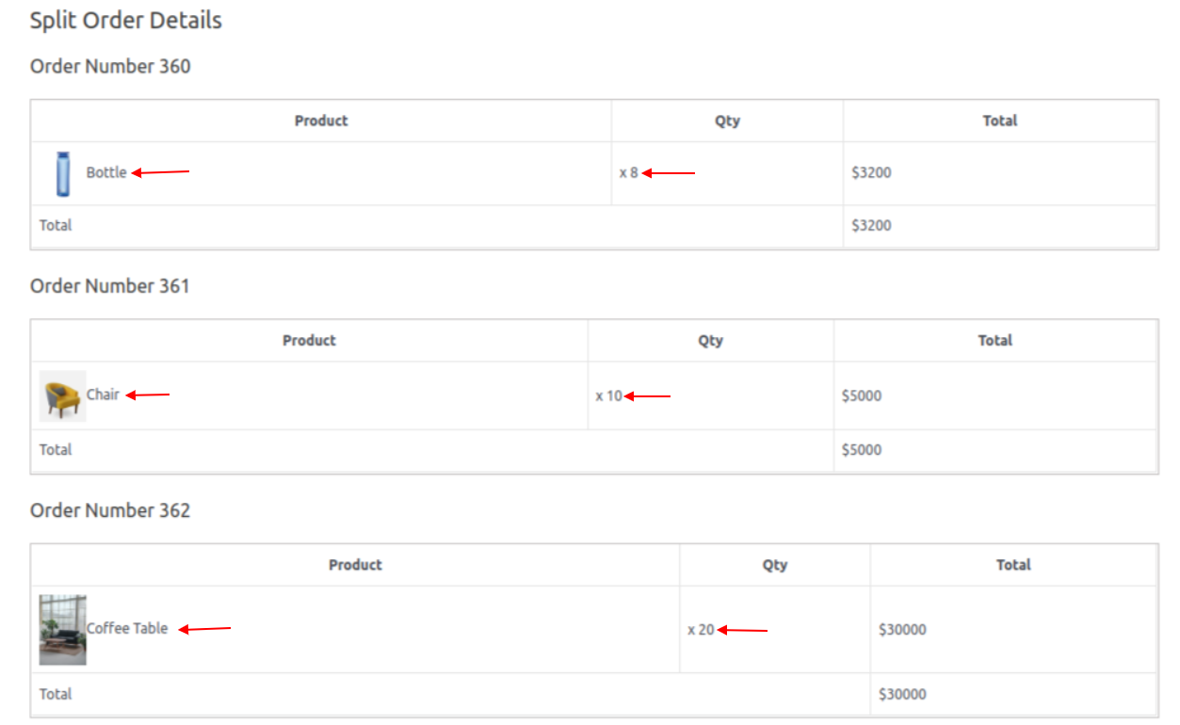Click the x 10 quantity for Chair
Viewport: 1180px width, 725px height.
click(609, 395)
